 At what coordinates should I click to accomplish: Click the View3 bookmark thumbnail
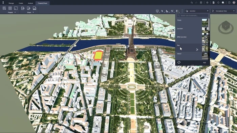coord(205,56)
